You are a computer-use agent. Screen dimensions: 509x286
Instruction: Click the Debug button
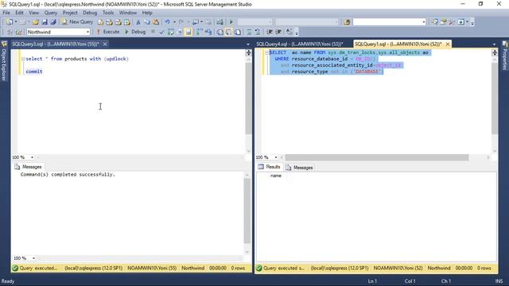(135, 32)
